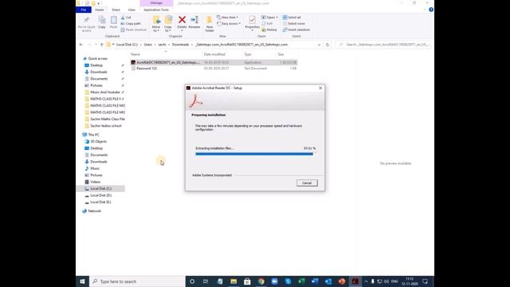Open Task View from the taskbar

click(x=206, y=281)
